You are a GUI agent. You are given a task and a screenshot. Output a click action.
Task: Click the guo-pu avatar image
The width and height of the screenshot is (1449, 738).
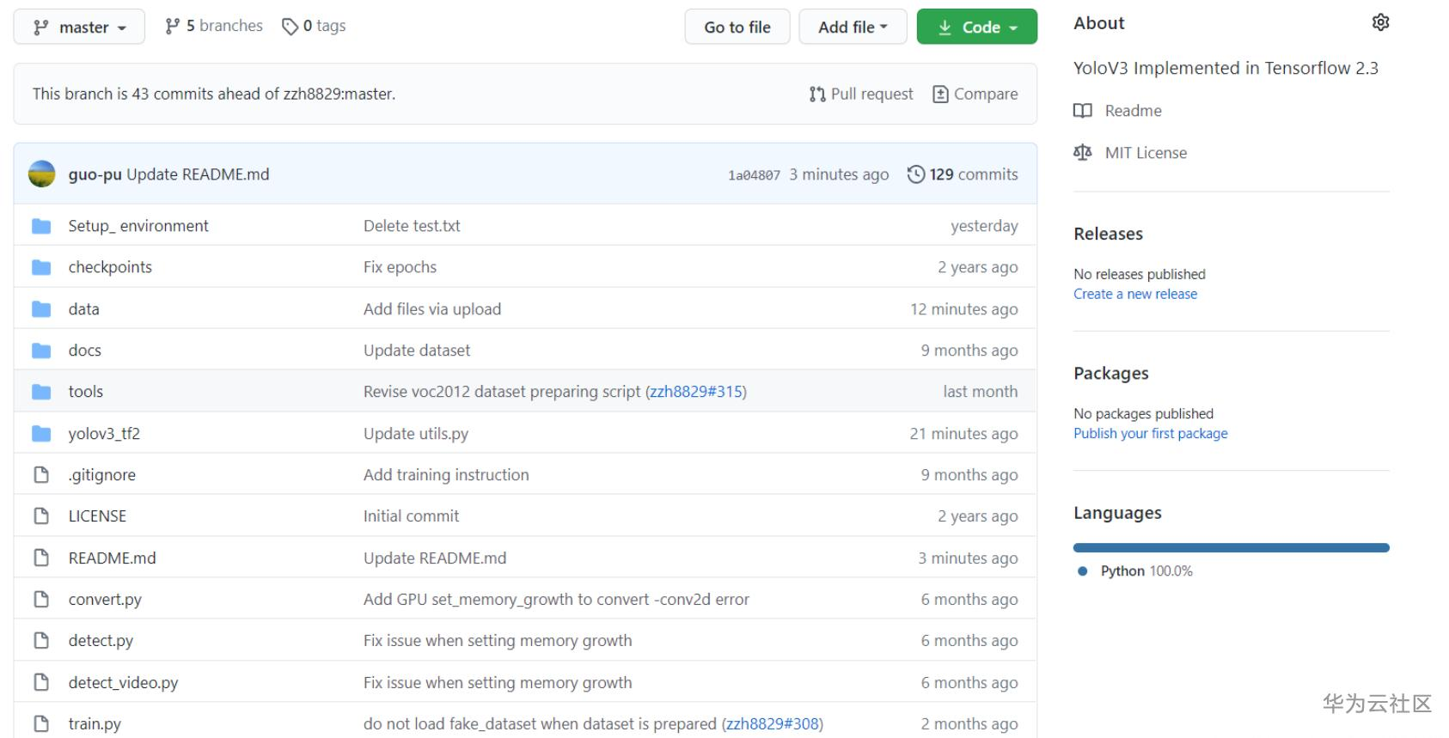(x=41, y=174)
